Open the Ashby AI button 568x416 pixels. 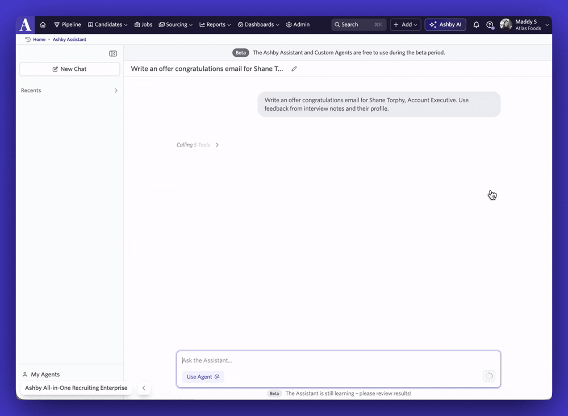point(445,24)
